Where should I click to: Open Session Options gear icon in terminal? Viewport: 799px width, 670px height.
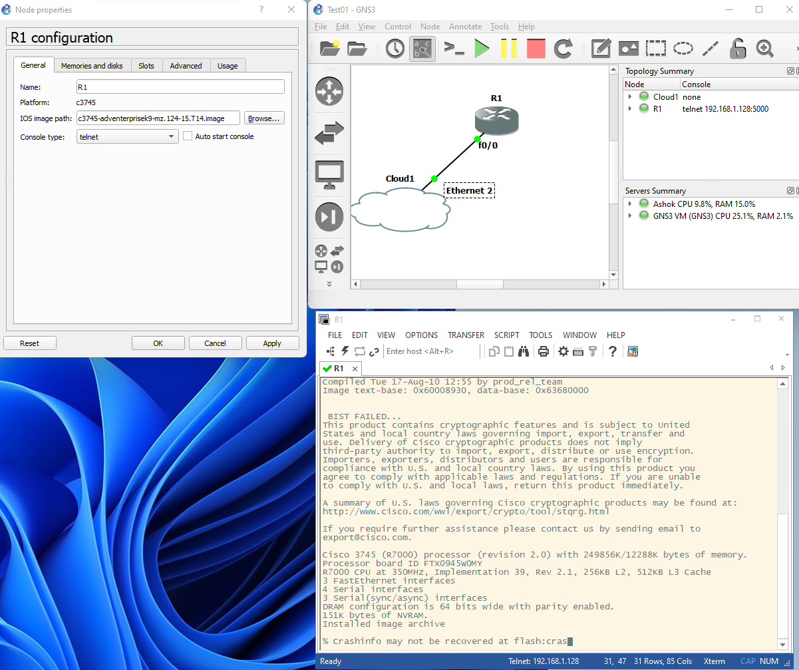563,351
